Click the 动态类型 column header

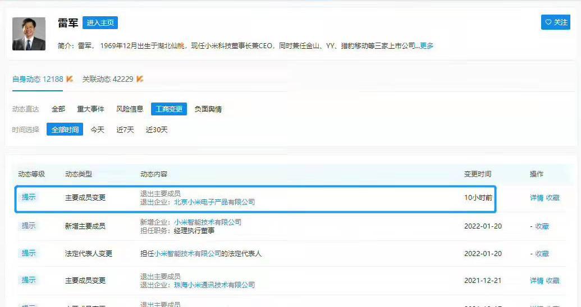tap(79, 174)
